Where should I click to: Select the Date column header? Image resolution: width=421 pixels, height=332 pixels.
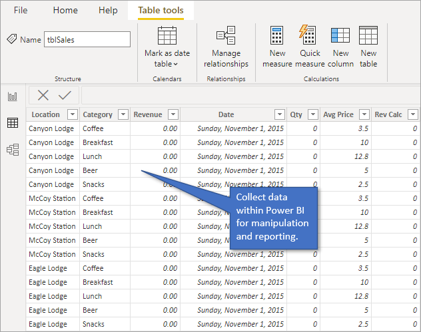[226, 114]
